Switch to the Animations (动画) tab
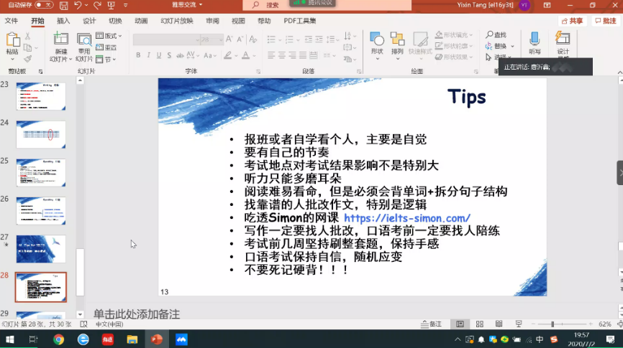The height and width of the screenshot is (348, 623). tap(141, 21)
